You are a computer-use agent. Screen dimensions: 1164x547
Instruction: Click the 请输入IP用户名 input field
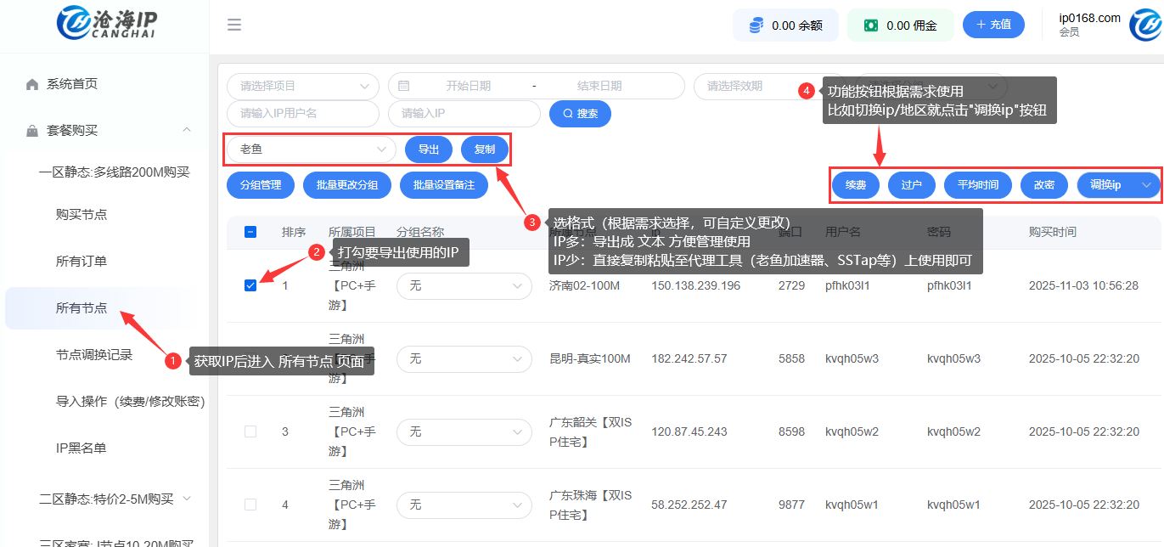click(x=302, y=114)
